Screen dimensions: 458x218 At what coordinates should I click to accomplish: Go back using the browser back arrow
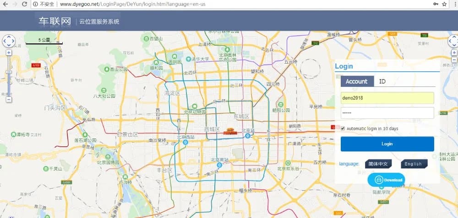click(5, 4)
